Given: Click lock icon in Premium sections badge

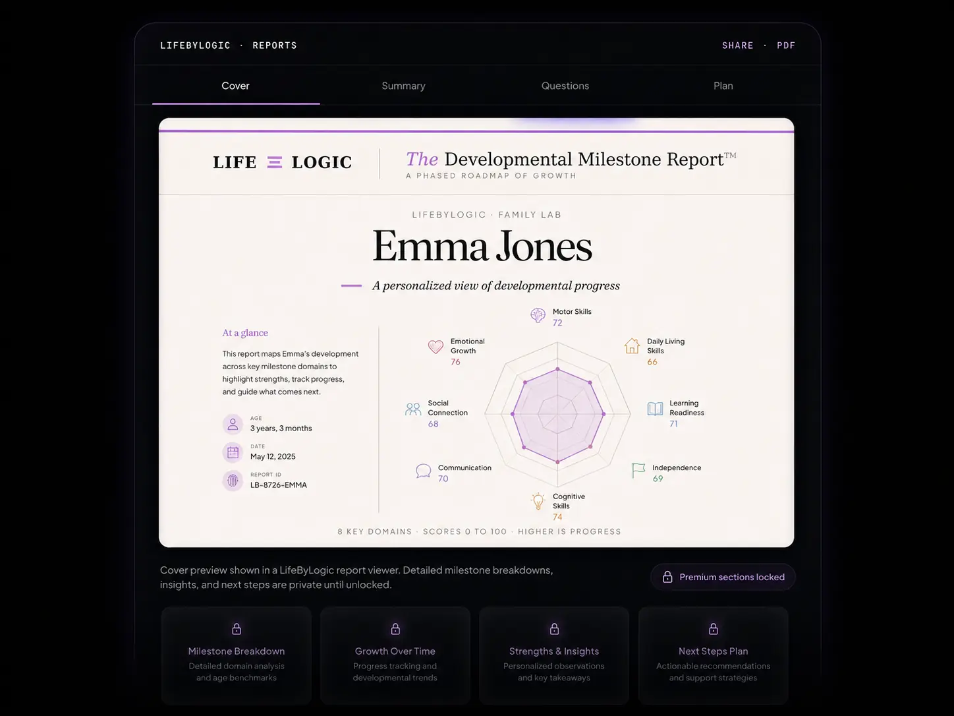Looking at the screenshot, I should pyautogui.click(x=667, y=577).
